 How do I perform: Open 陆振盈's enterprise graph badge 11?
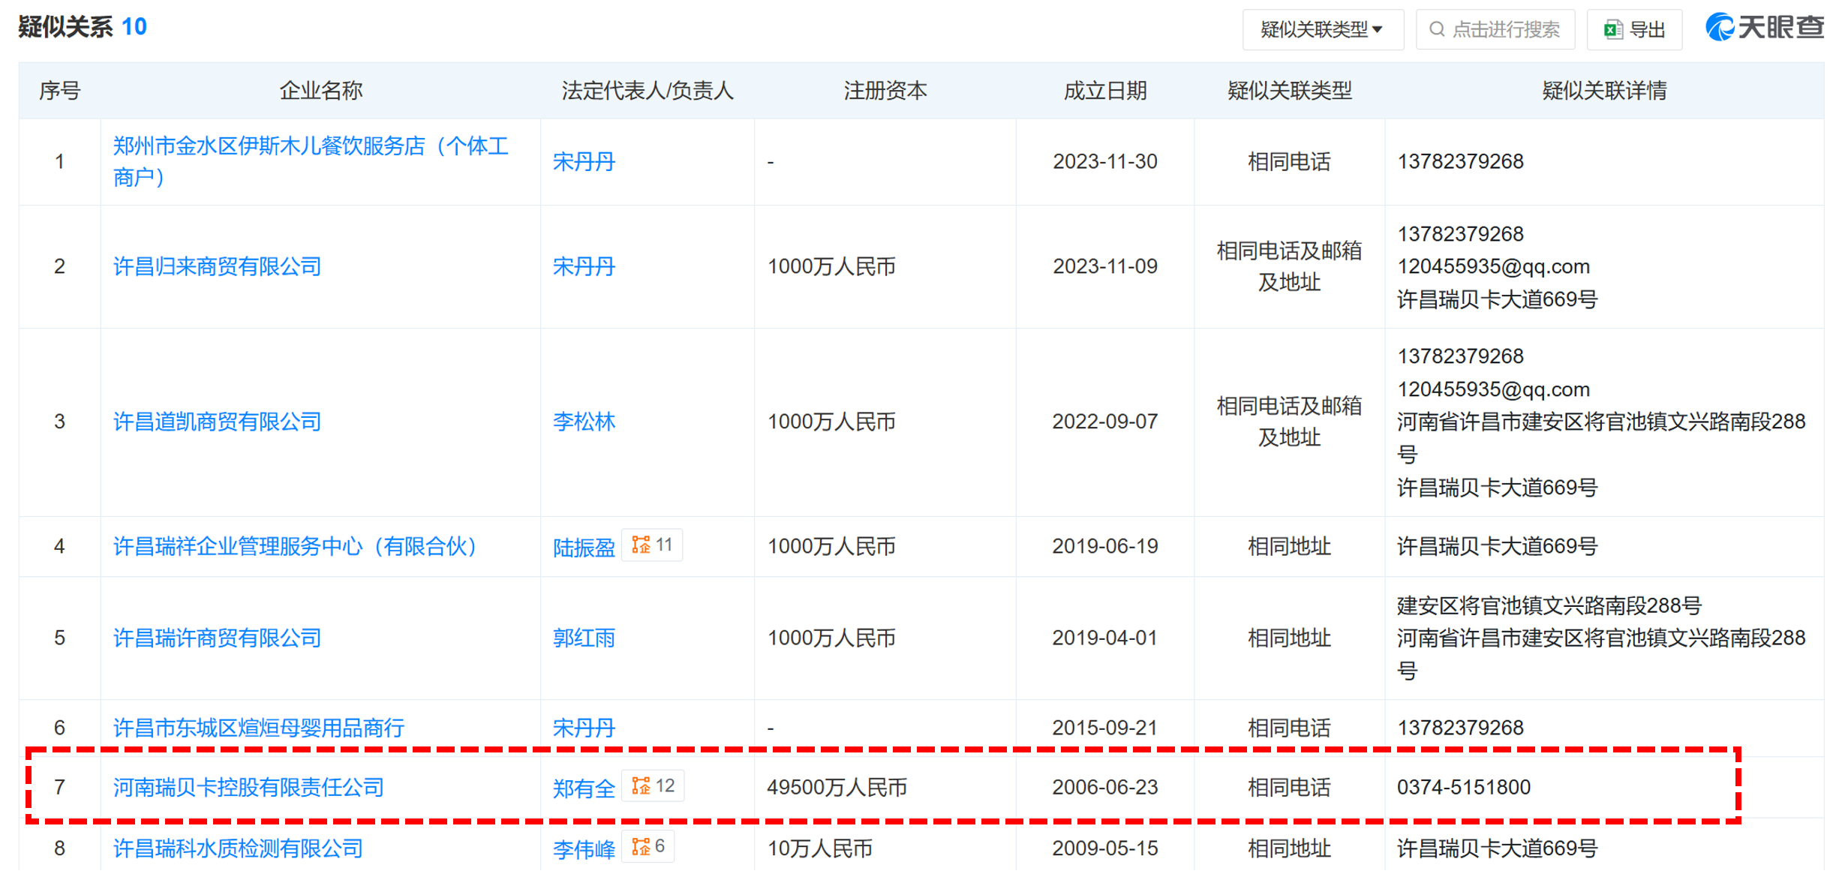(651, 545)
